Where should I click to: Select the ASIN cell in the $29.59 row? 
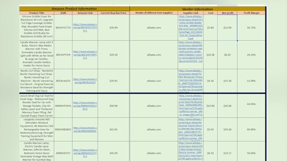coord(63,55)
